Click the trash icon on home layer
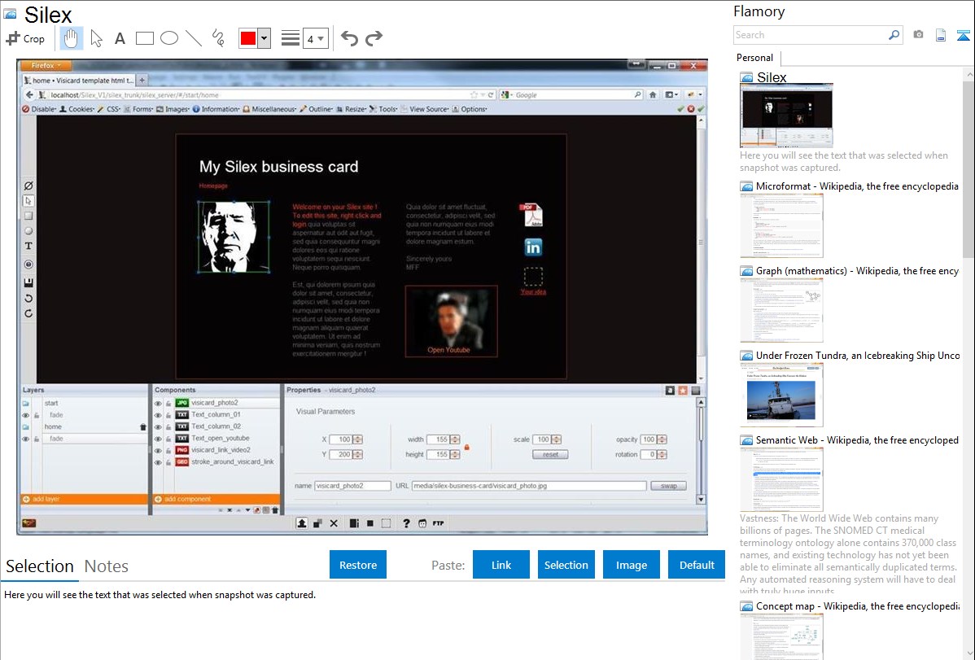 click(143, 427)
